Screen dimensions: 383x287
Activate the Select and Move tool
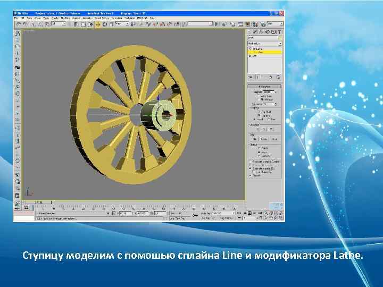[98, 24]
